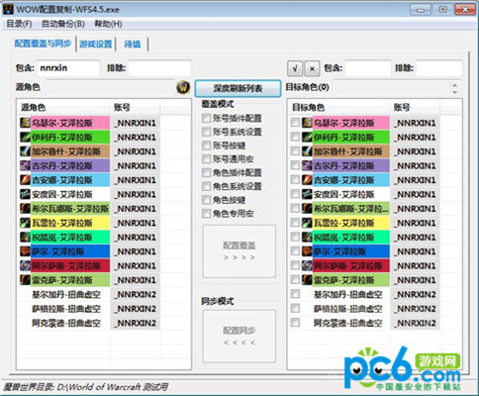Enable the 账号系统设置 checkbox
This screenshot has height=396, width=479.
(x=206, y=132)
